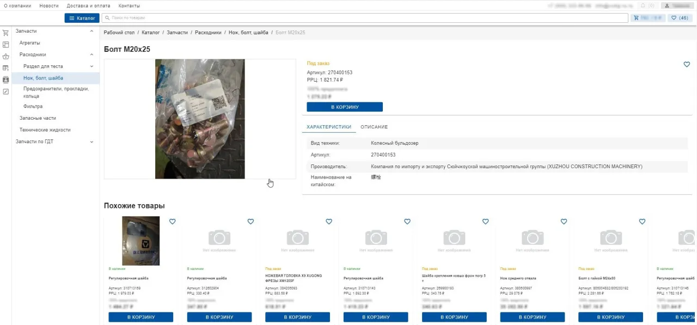
Task: Open the shopping cart icon in left sidebar
Action: pyautogui.click(x=6, y=33)
